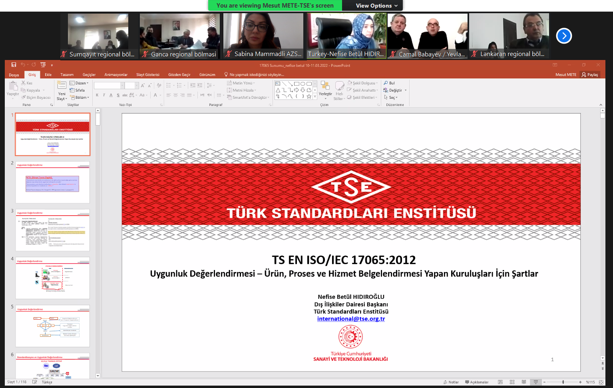Open Hızlı Stiller quick styles
Image resolution: width=613 pixels, height=388 pixels.
pyautogui.click(x=339, y=91)
